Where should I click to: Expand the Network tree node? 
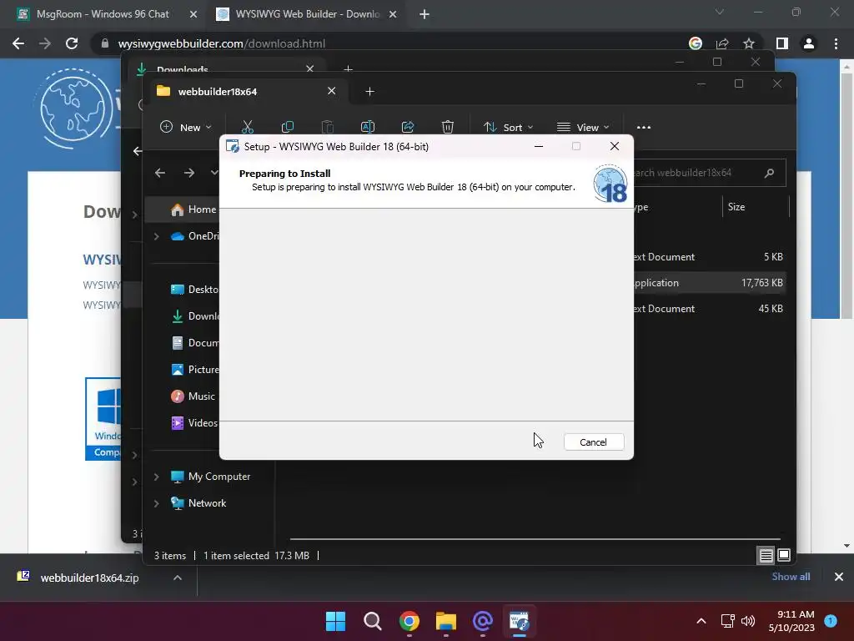tap(156, 503)
